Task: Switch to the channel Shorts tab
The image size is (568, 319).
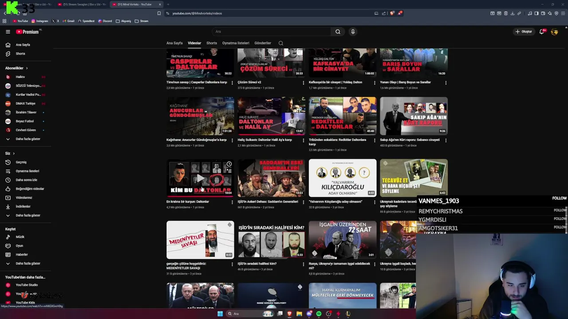Action: click(212, 43)
